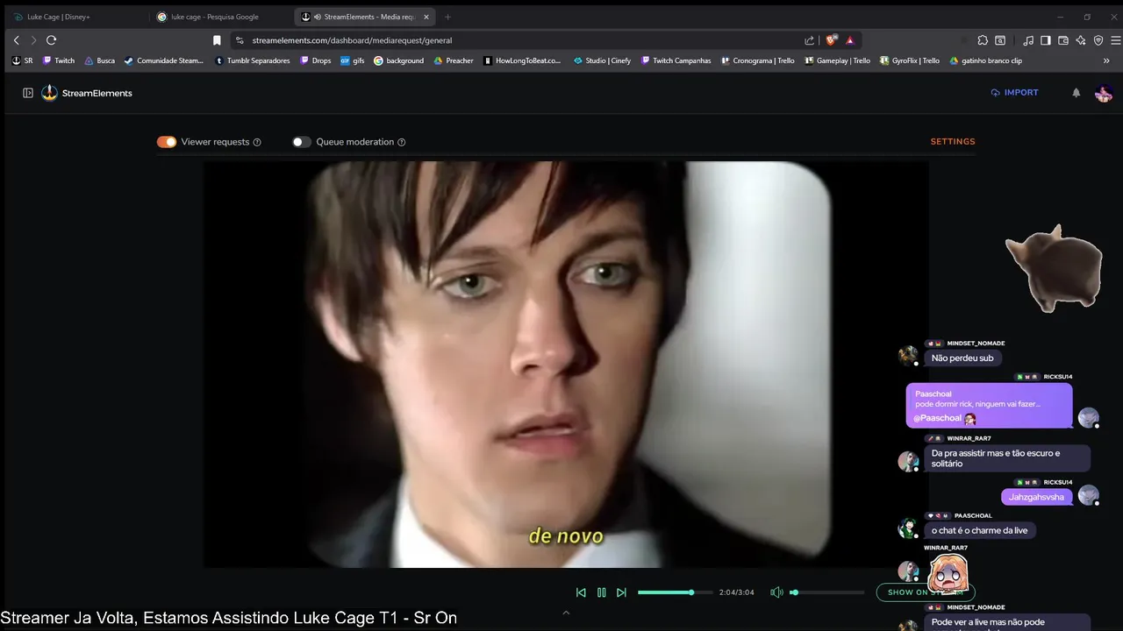Open media request SETTINGS
The height and width of the screenshot is (631, 1123).
[953, 141]
